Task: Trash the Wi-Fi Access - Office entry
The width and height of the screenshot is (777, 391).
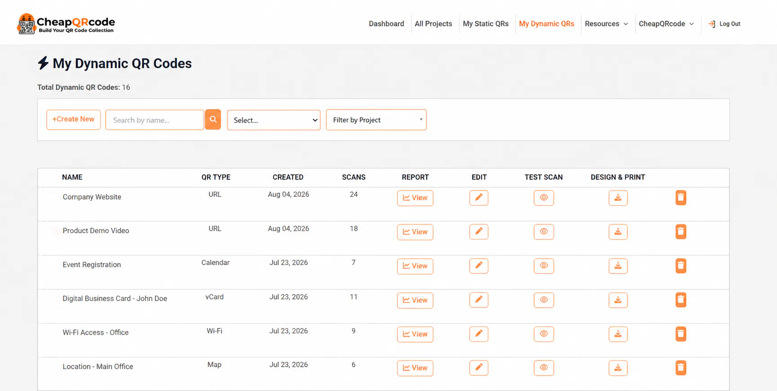Action: click(681, 334)
